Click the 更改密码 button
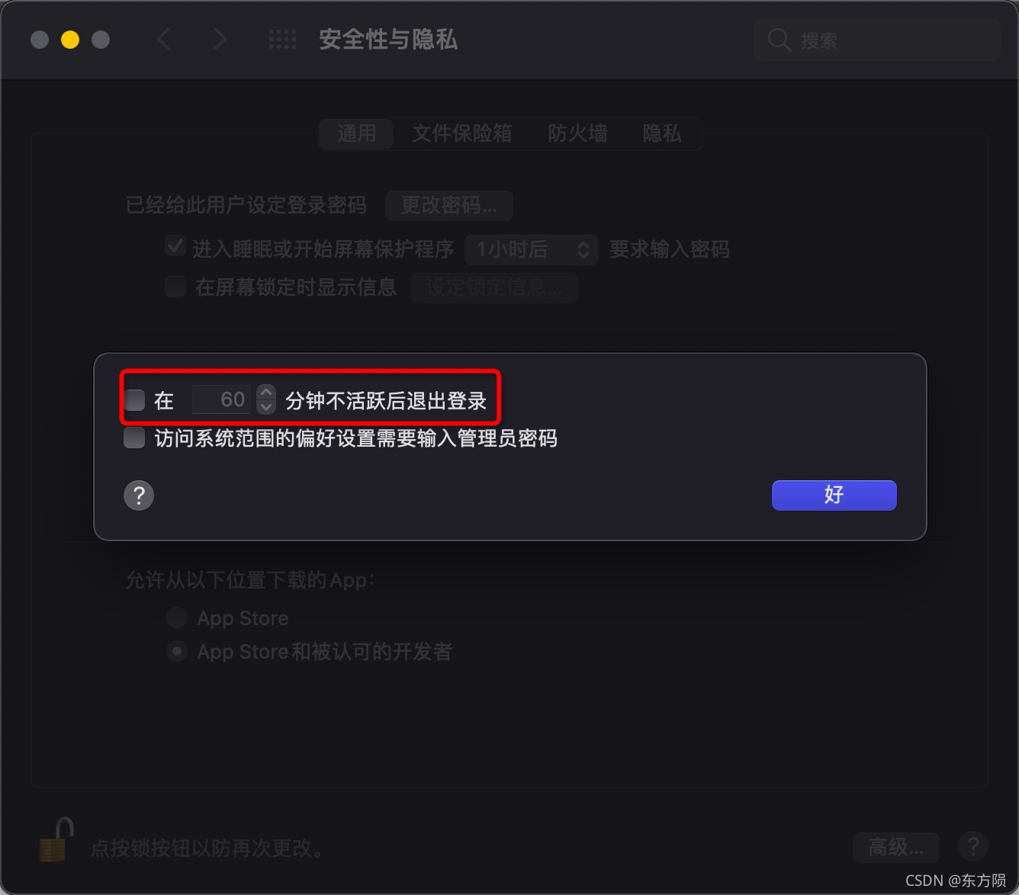Screen dimensions: 1019x895 (x=449, y=205)
